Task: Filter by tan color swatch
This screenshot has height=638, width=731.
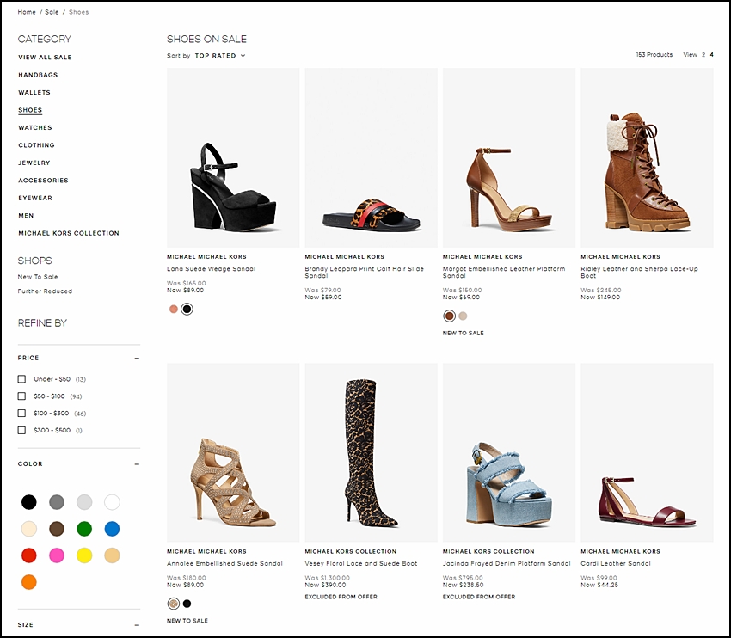Action: pyautogui.click(x=112, y=555)
